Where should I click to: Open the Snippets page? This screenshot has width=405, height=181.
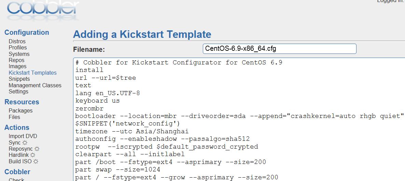(x=19, y=79)
